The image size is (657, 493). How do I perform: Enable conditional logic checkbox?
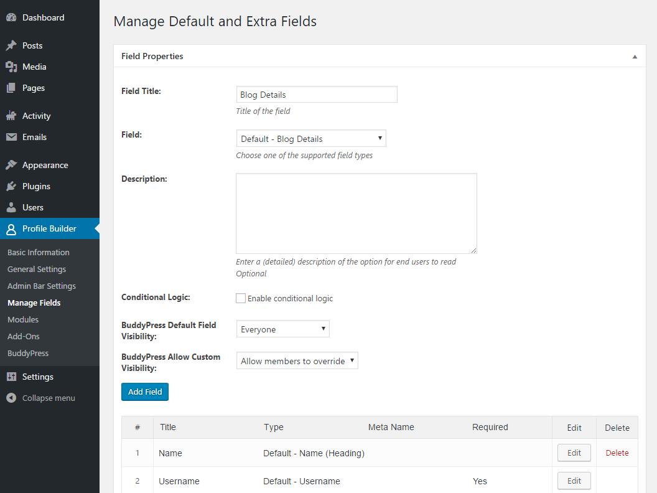241,298
